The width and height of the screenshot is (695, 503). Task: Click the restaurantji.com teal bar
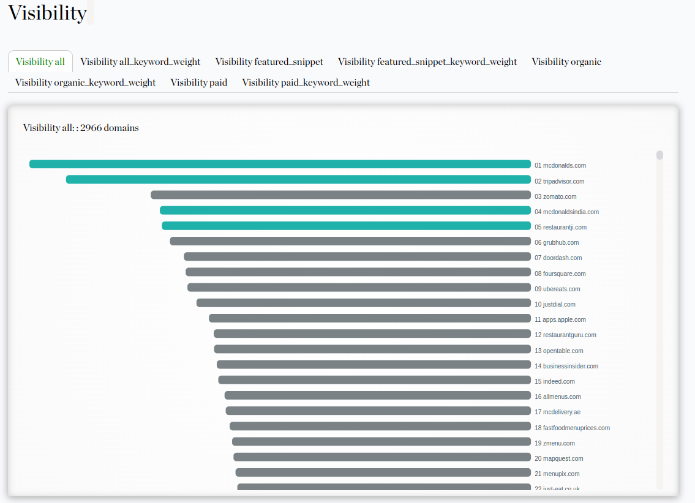pyautogui.click(x=346, y=226)
